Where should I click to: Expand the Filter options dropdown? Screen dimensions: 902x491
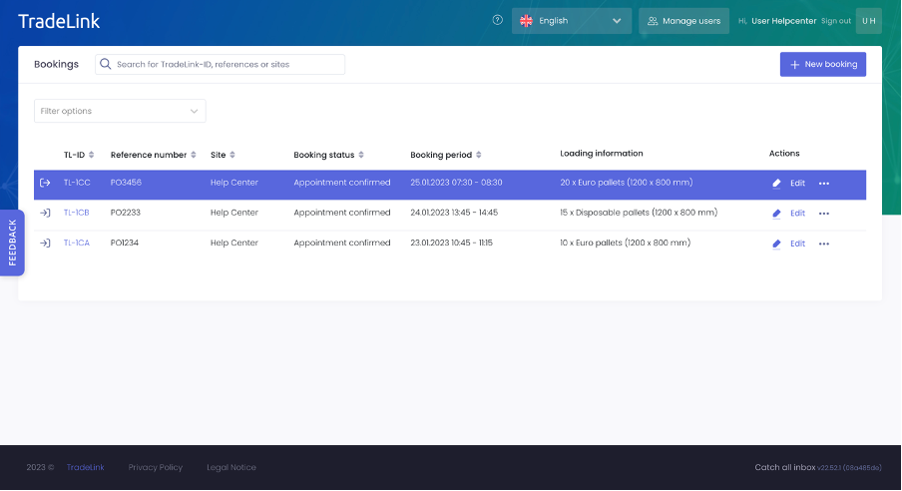coord(120,111)
